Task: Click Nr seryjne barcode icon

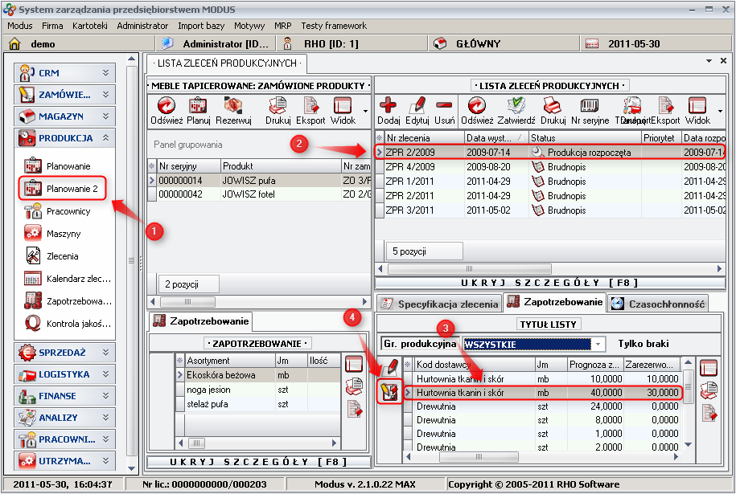Action: coord(590,106)
